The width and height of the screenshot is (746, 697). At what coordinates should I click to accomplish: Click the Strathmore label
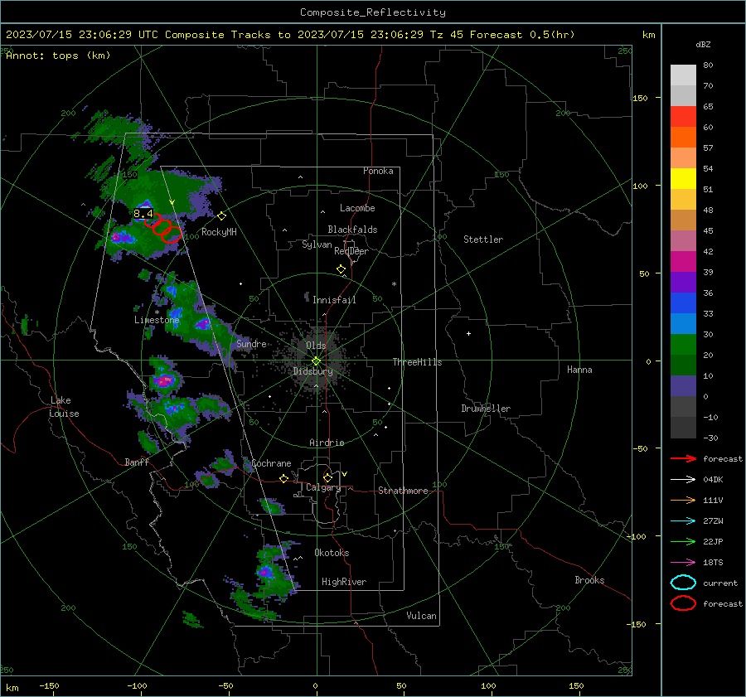coord(403,491)
